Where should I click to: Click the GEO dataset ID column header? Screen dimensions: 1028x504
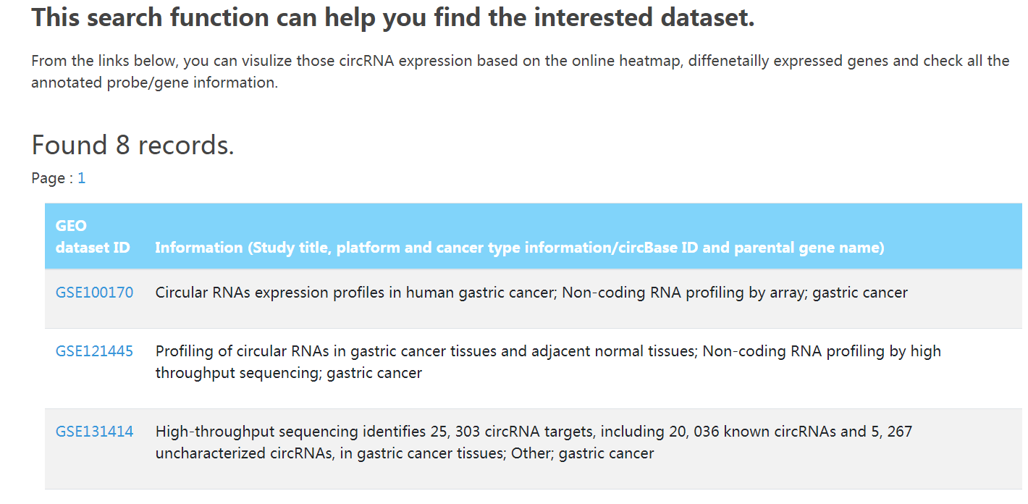coord(93,237)
